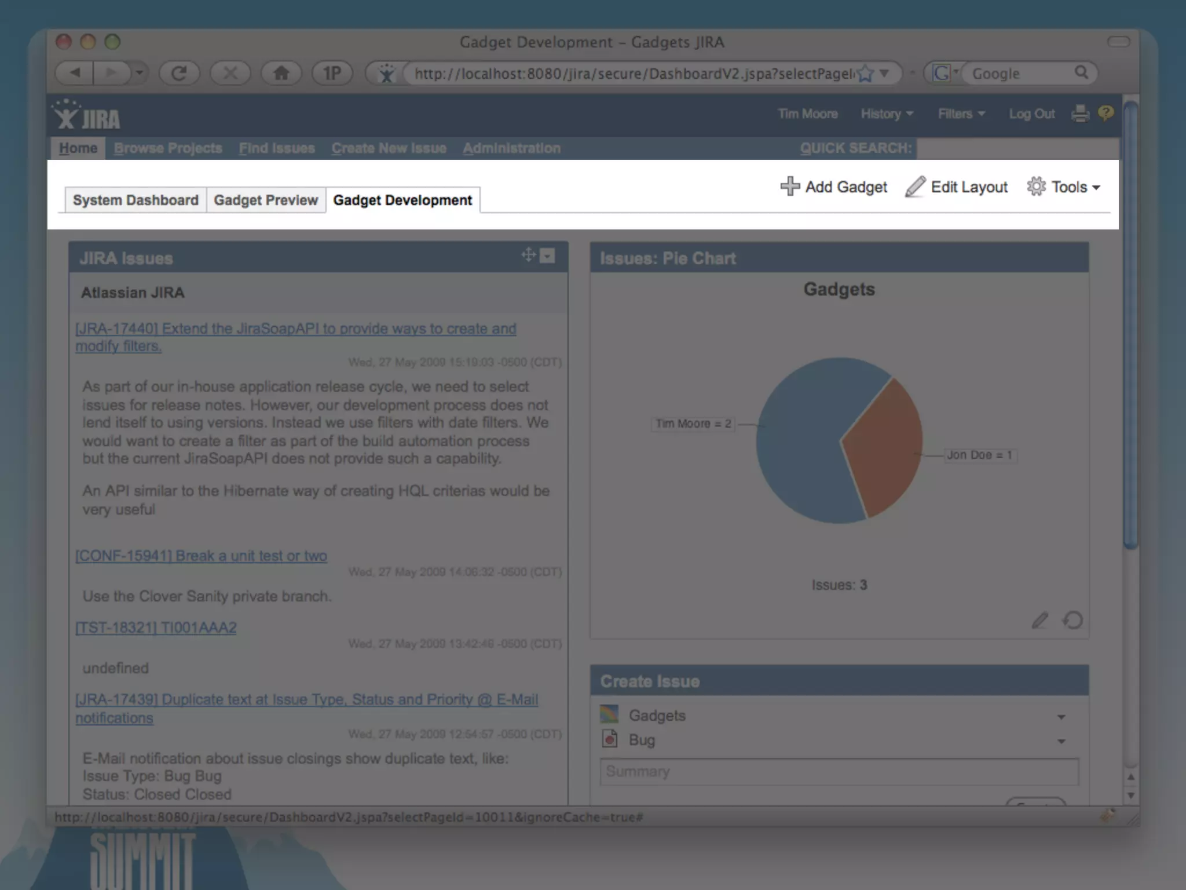The width and height of the screenshot is (1186, 890).
Task: Open the JRA-17440 JiraSoapAPI issue link
Action: [x=296, y=337]
